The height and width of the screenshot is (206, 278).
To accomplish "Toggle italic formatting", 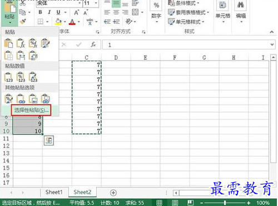I will (x=49, y=12).
